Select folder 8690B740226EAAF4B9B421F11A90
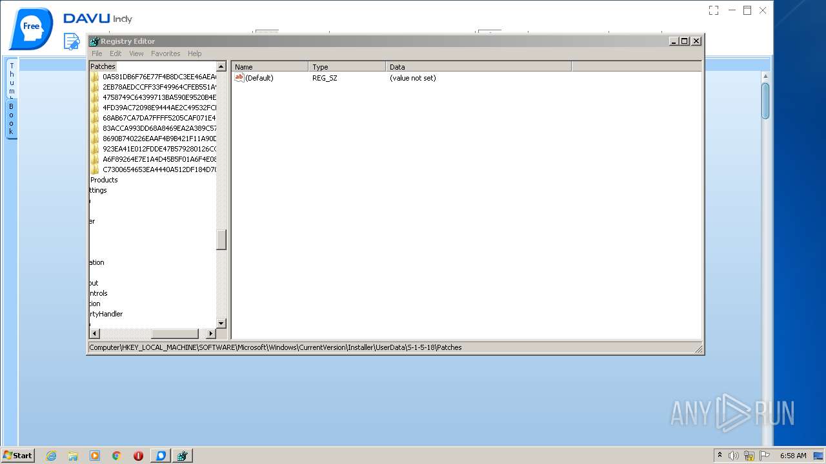Image resolution: width=826 pixels, height=464 pixels. (159, 139)
